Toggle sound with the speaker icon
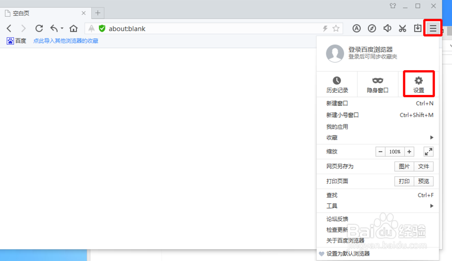The image size is (452, 261). [x=387, y=28]
